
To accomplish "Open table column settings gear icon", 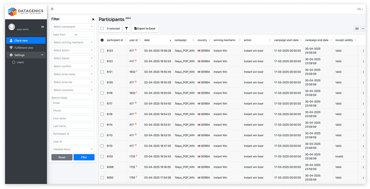I will 102,40.
